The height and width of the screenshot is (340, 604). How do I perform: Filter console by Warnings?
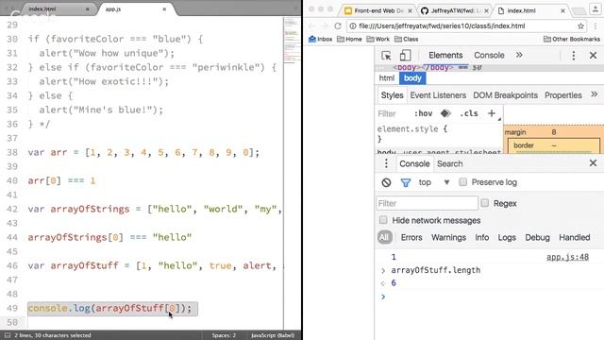tap(448, 237)
